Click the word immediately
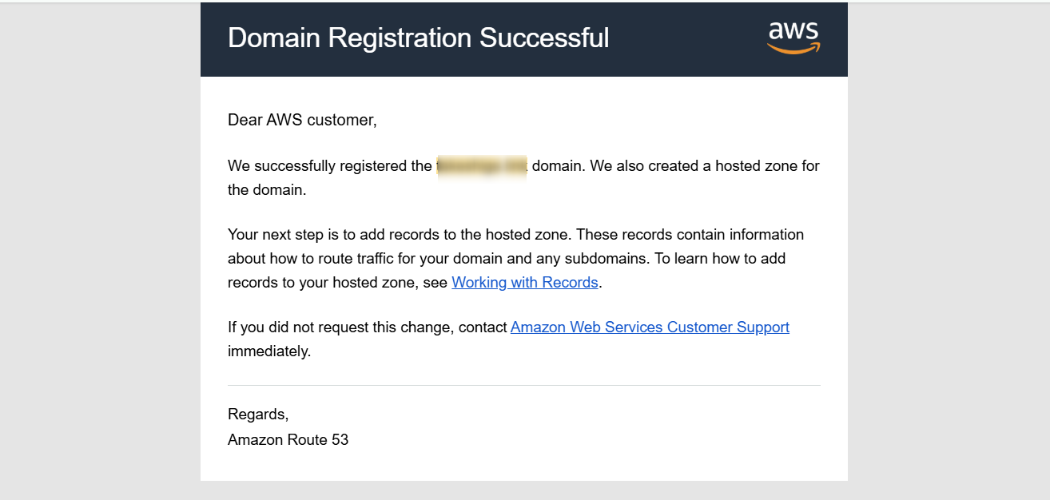Screen dimensions: 1050x500 [x=268, y=351]
